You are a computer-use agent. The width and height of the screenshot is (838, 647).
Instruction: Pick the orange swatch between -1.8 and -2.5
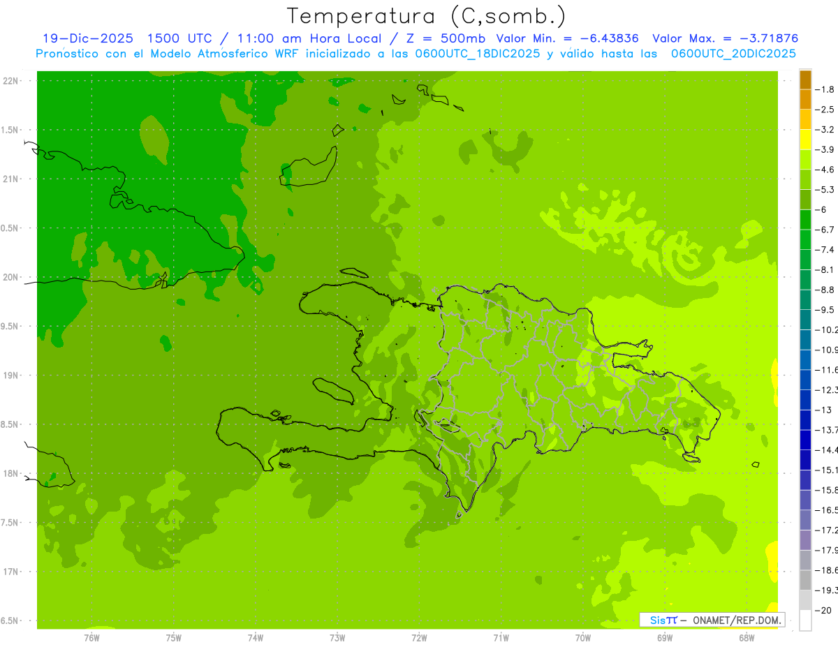tap(805, 100)
